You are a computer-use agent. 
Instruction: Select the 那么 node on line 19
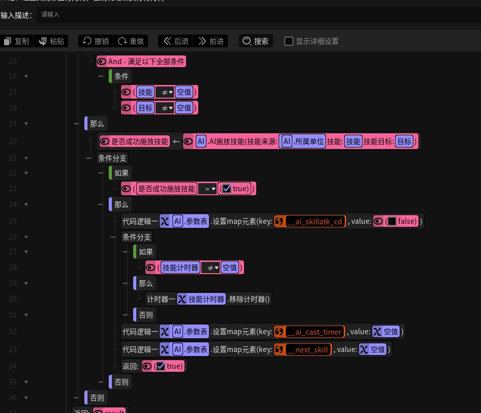click(98, 124)
